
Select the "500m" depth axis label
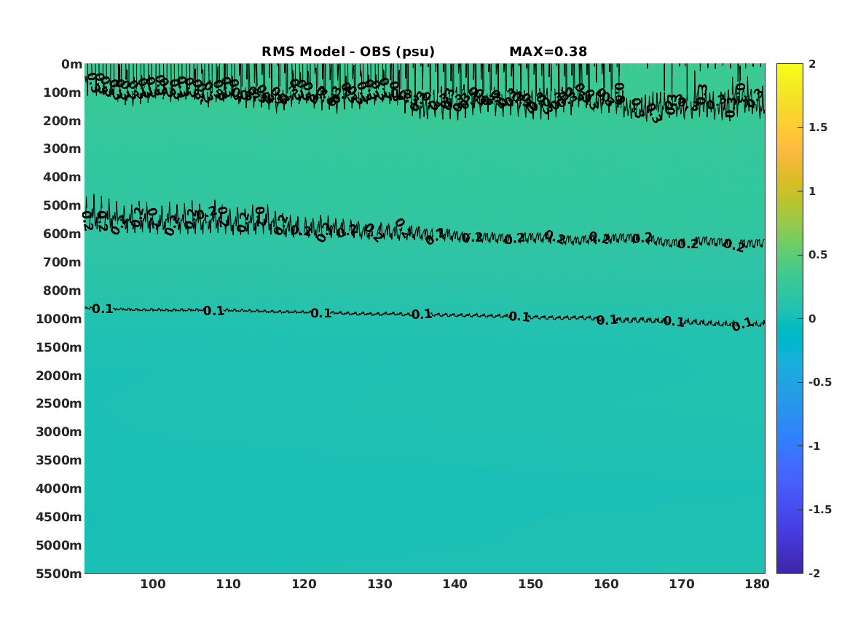point(63,206)
